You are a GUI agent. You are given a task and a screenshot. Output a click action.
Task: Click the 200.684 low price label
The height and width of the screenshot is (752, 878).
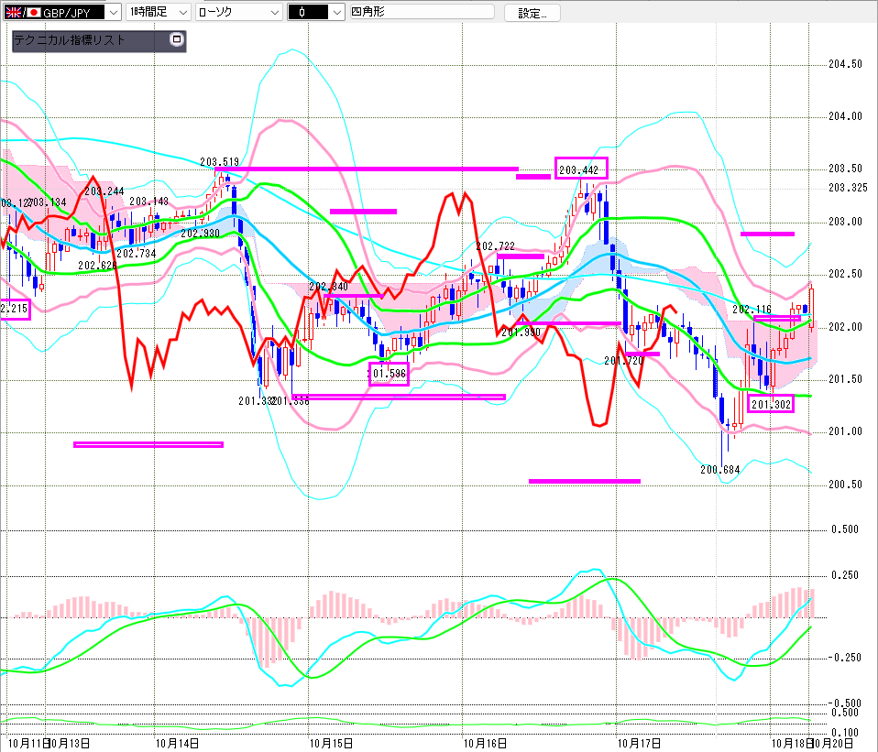point(719,469)
